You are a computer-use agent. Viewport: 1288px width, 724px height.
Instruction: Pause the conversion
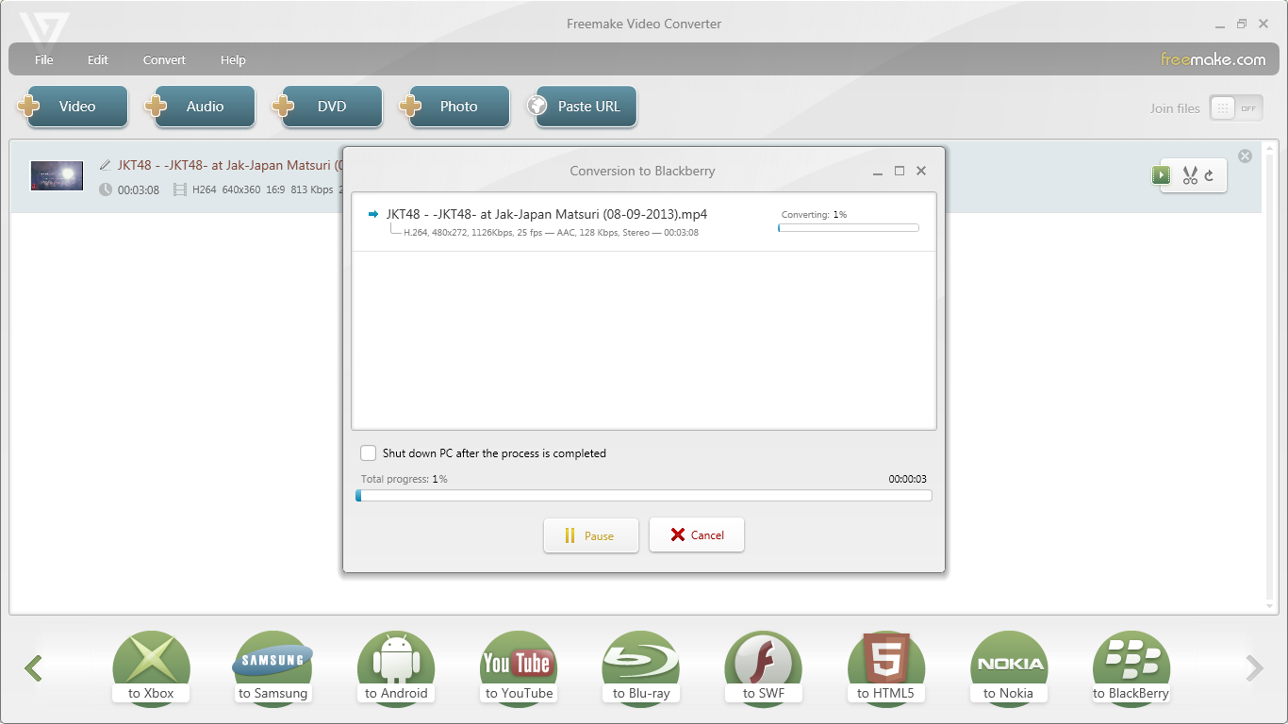pos(591,535)
